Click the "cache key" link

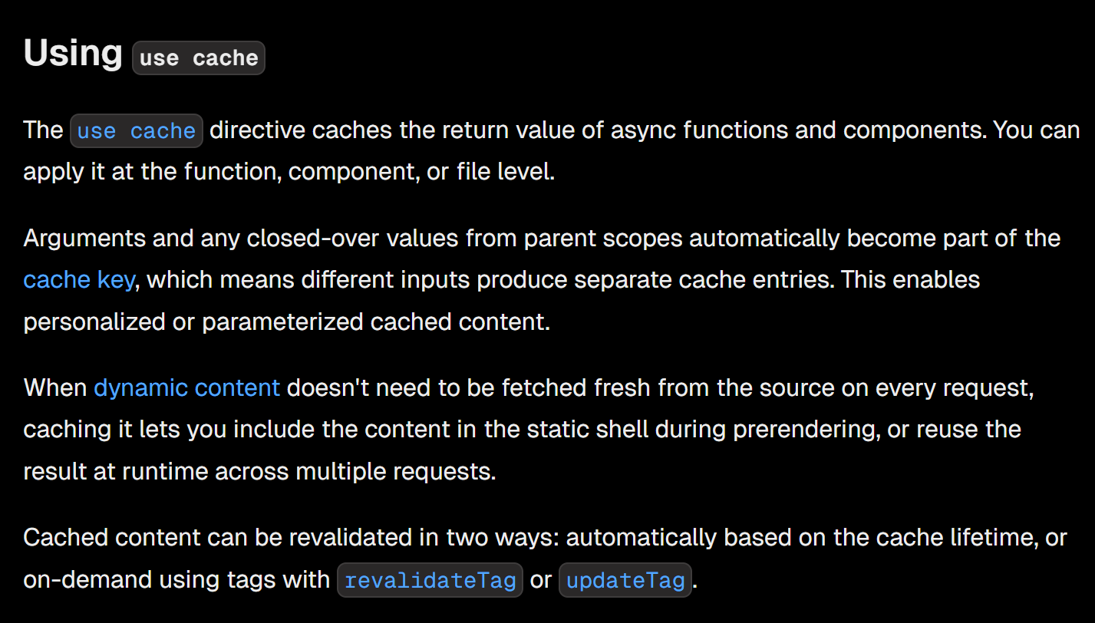(79, 279)
